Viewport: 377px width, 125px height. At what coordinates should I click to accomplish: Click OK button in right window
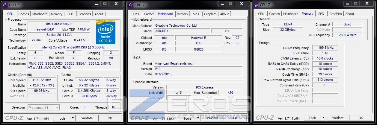(x=361, y=118)
